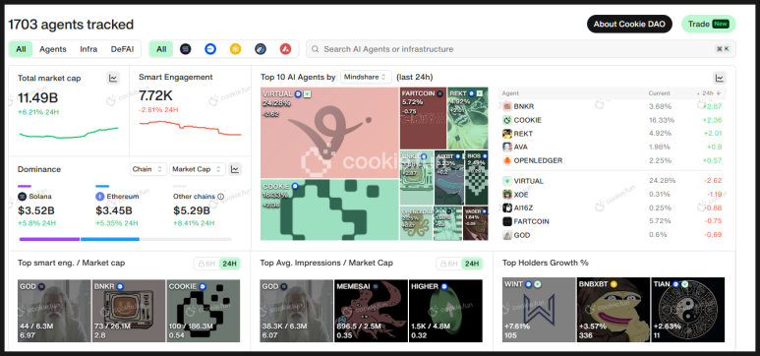Open the Total market cap chart icon
760x356 pixels.
click(113, 78)
